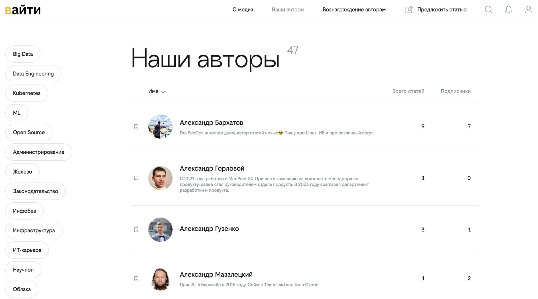The height and width of the screenshot is (299, 538).
Task: Sort authors by Всего статей column
Action: [x=408, y=91]
